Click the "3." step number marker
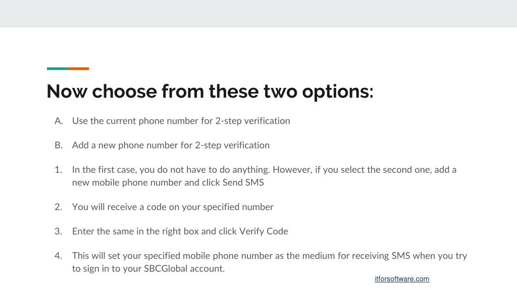The width and height of the screenshot is (517, 291). (59, 231)
